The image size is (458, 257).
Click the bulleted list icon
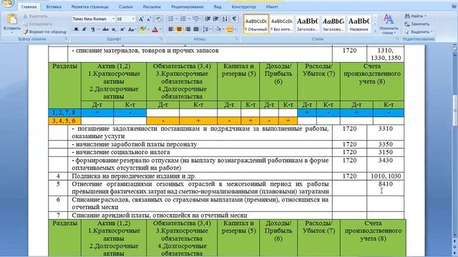pyautogui.click(x=171, y=19)
